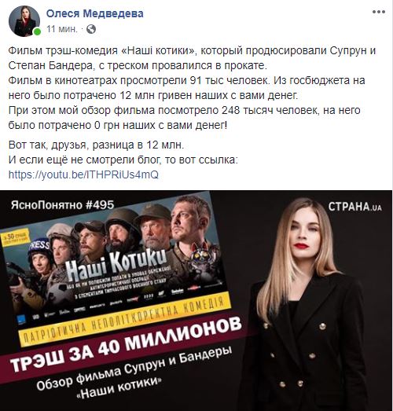Click the PRESS helmet on the poster
The image size is (393, 411).
coord(39,246)
